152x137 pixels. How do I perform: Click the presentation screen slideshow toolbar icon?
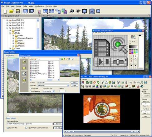pyautogui.click(x=84, y=11)
